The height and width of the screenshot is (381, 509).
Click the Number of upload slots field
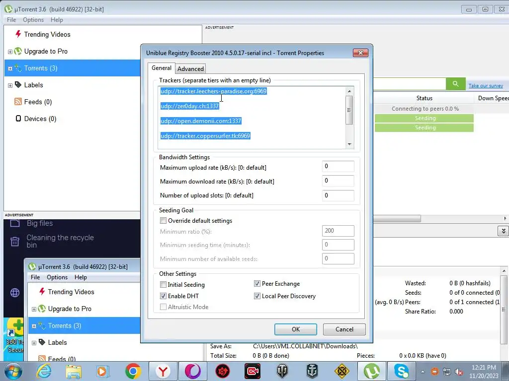tap(338, 195)
